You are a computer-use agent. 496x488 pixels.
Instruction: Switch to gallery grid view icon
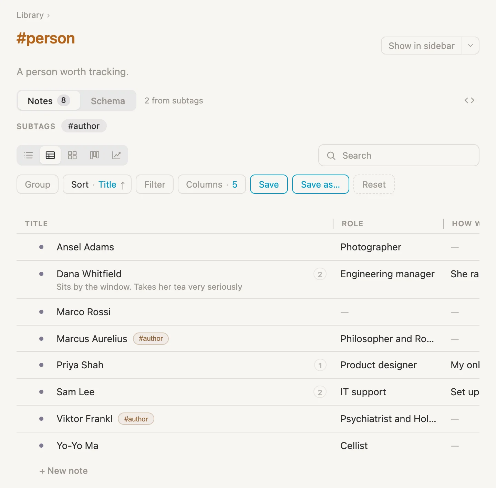tap(72, 155)
